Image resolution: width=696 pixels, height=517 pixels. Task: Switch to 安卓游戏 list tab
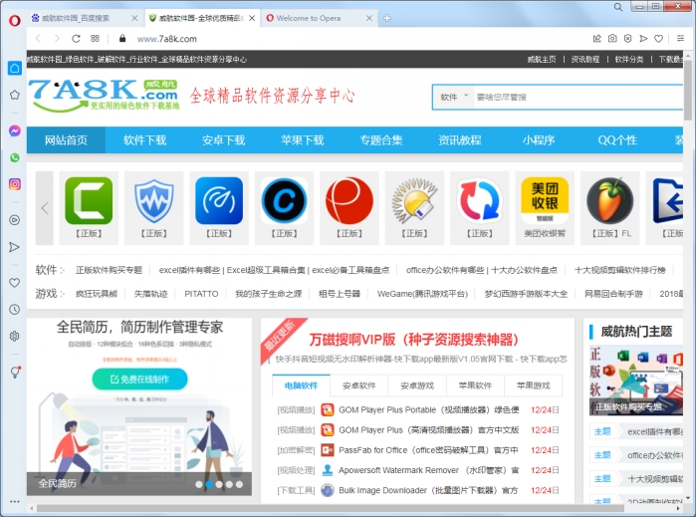click(417, 386)
